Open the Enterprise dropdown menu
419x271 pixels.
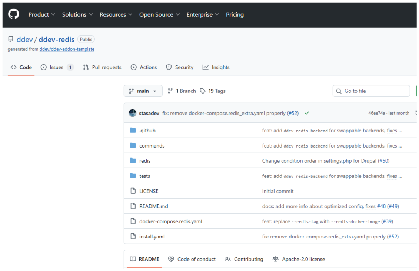pos(203,15)
